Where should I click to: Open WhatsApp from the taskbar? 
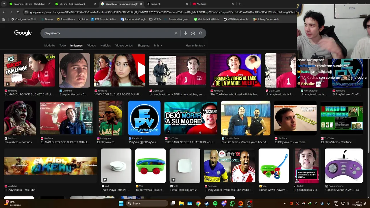tap(232, 203)
